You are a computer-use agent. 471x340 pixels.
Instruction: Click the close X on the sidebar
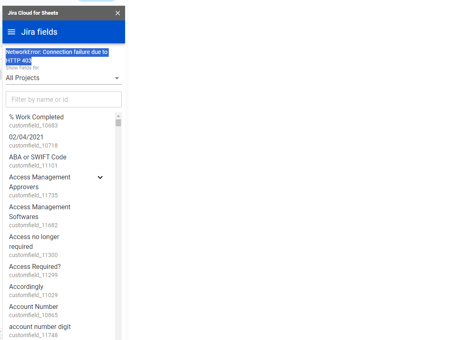(118, 13)
